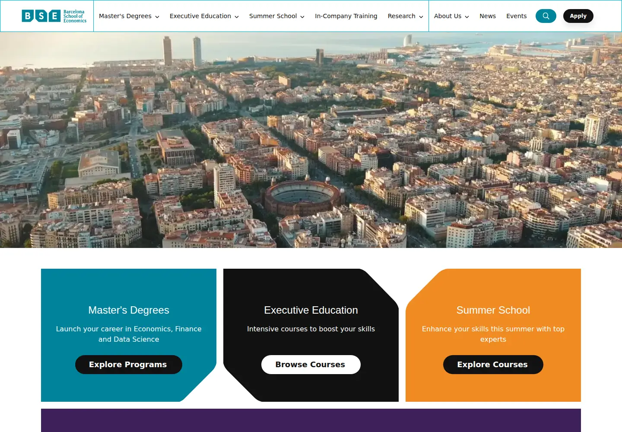622x432 pixels.
Task: Select the Summer School card heading
Action: pos(493,310)
